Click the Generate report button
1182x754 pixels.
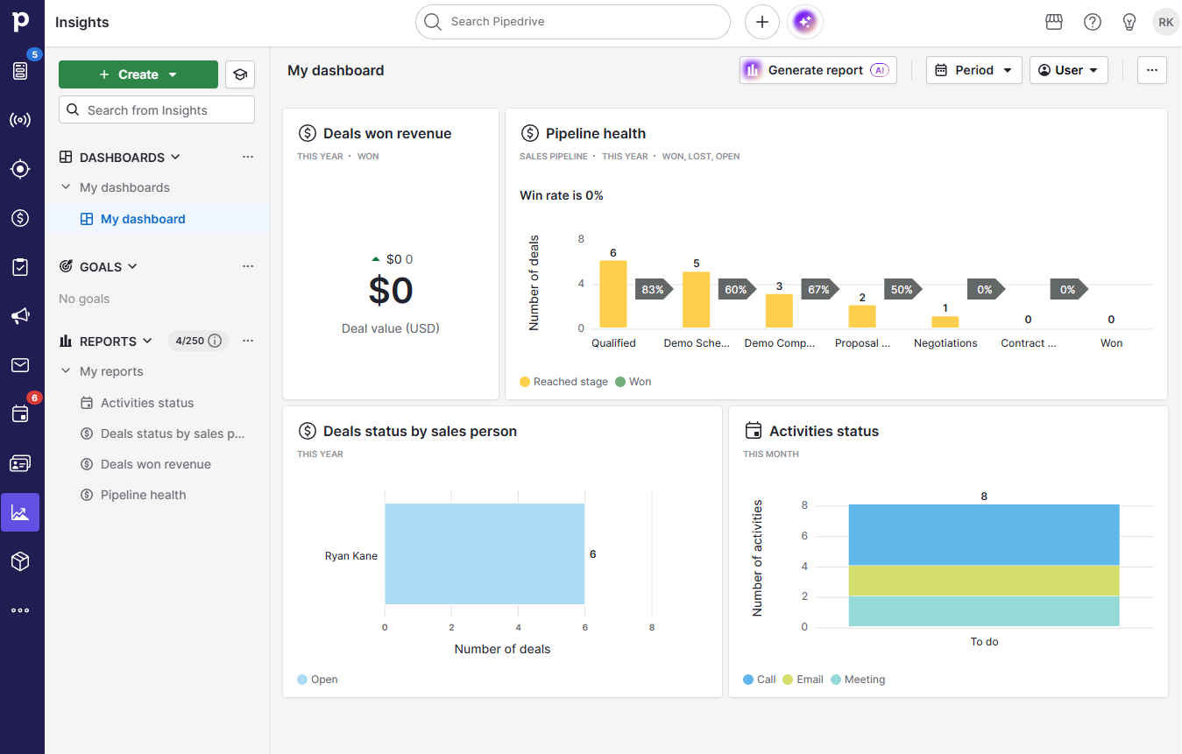[817, 70]
